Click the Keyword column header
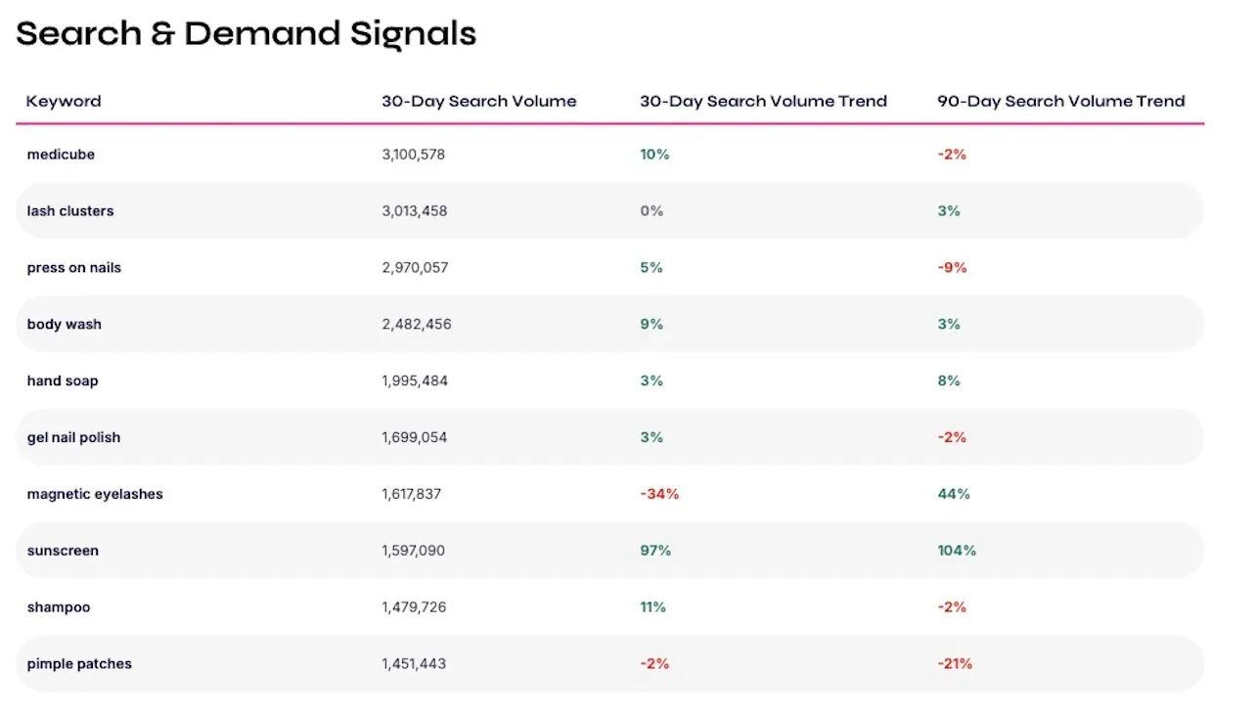1256x714 pixels. pyautogui.click(x=64, y=101)
